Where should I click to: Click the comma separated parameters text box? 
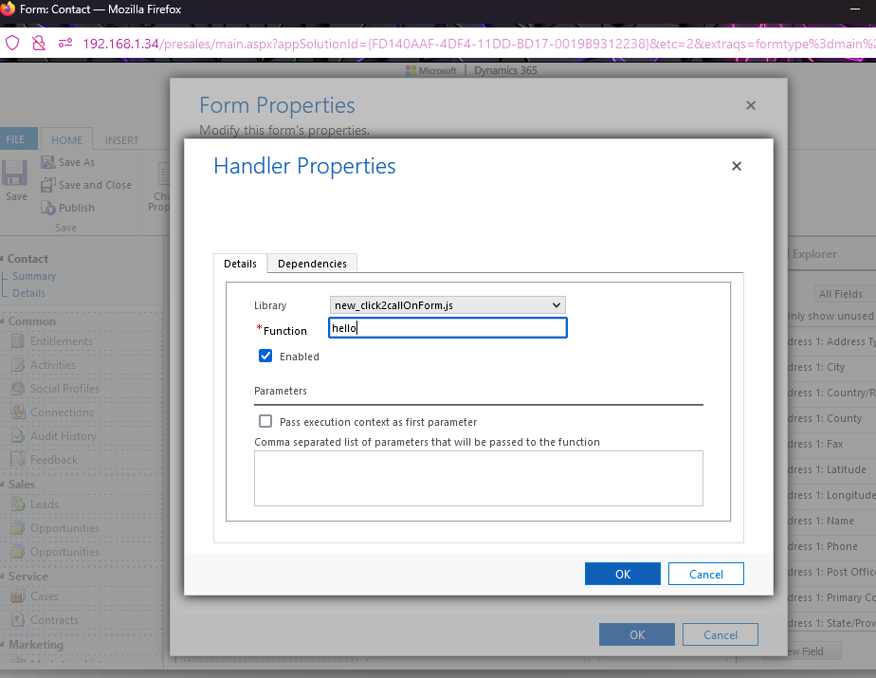[478, 478]
